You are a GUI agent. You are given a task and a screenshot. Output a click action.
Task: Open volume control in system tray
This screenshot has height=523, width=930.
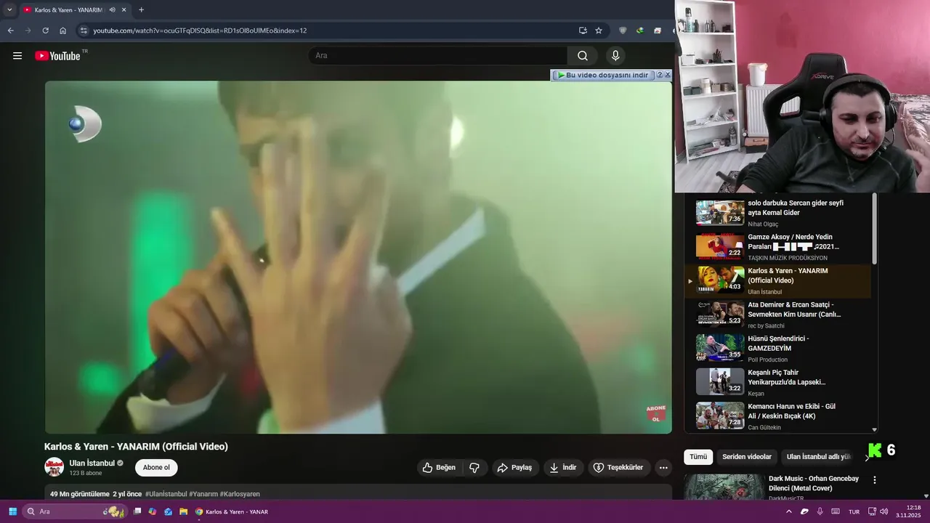click(x=884, y=511)
